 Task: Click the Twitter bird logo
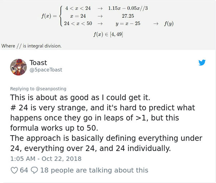point(202,63)
